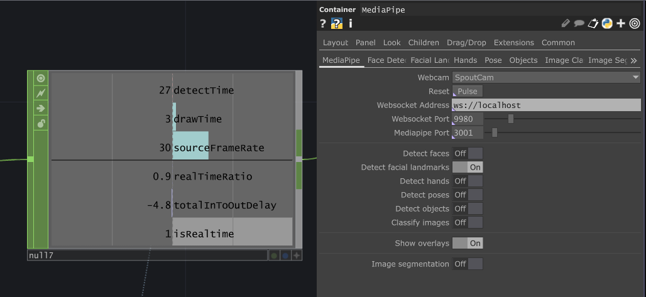Open the Layout page
The image size is (646, 297).
336,43
